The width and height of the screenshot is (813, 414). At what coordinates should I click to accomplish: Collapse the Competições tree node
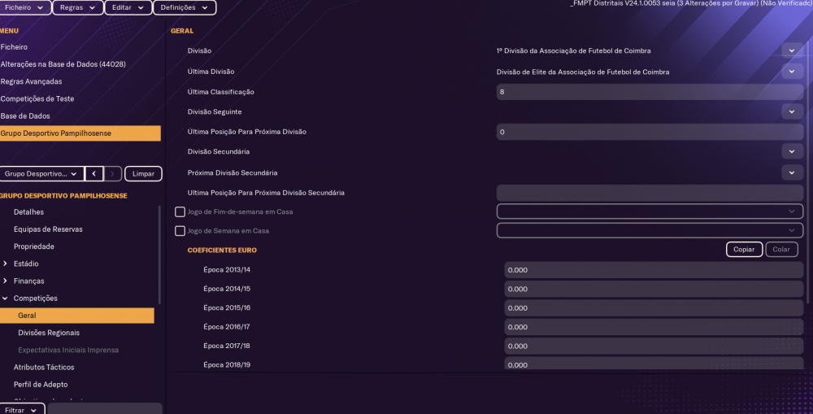click(5, 299)
